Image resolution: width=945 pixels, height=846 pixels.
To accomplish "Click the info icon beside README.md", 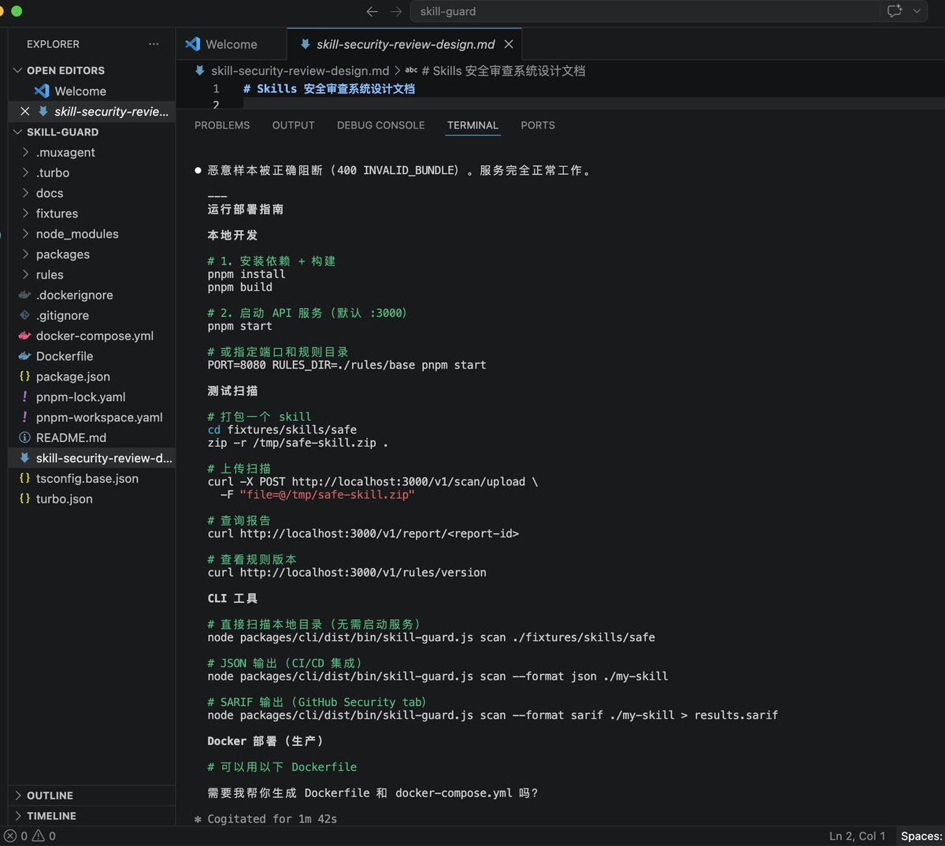I will (x=25, y=438).
